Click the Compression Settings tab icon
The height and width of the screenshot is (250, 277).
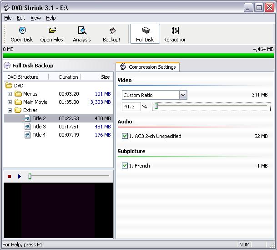[123, 66]
